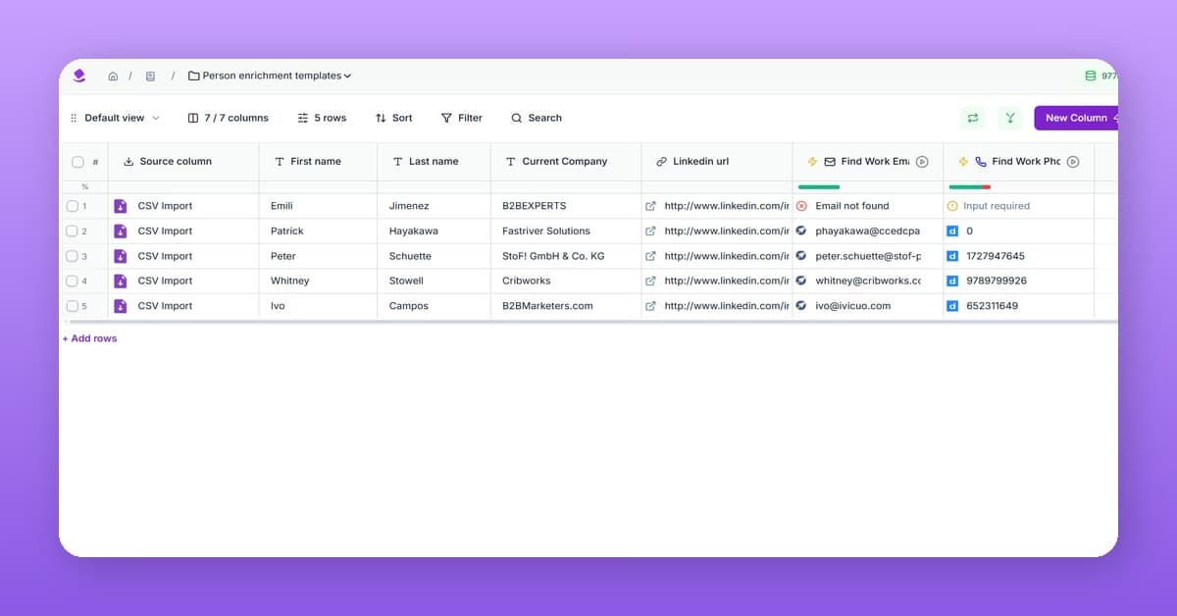Open Person enrichment templates folder dropdown
This screenshot has width=1177, height=616.
(x=270, y=76)
